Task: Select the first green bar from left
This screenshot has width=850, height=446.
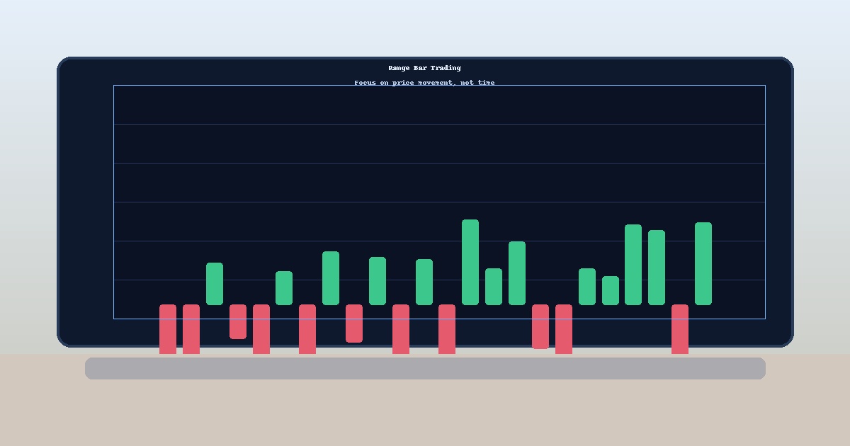Action: pos(215,284)
